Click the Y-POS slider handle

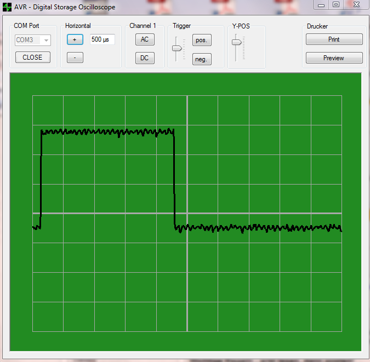[237, 42]
